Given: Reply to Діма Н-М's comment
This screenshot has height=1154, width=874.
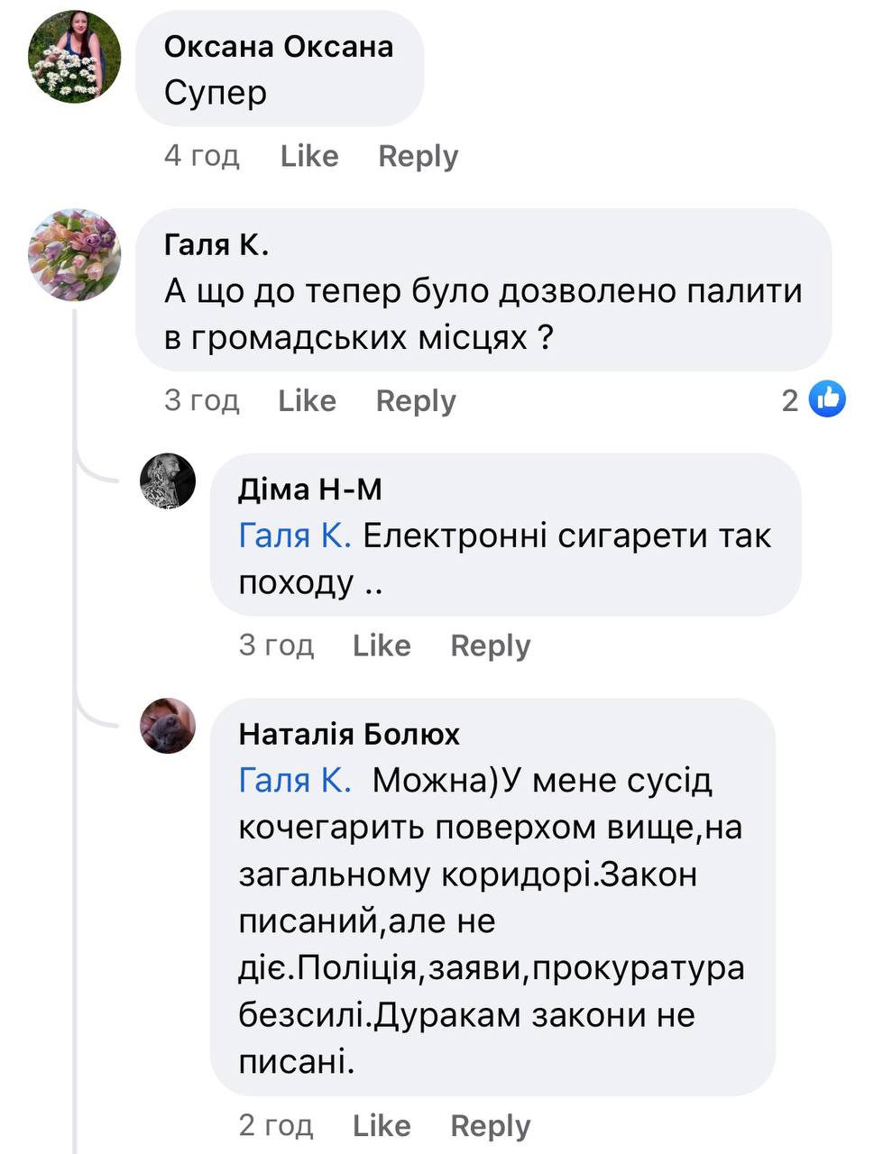Looking at the screenshot, I should coord(491,646).
